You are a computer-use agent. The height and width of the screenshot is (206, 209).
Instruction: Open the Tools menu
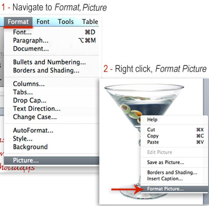(66, 22)
